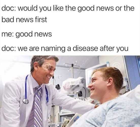
Task: Click the words 'after you'
Action: pyautogui.click(x=114, y=49)
